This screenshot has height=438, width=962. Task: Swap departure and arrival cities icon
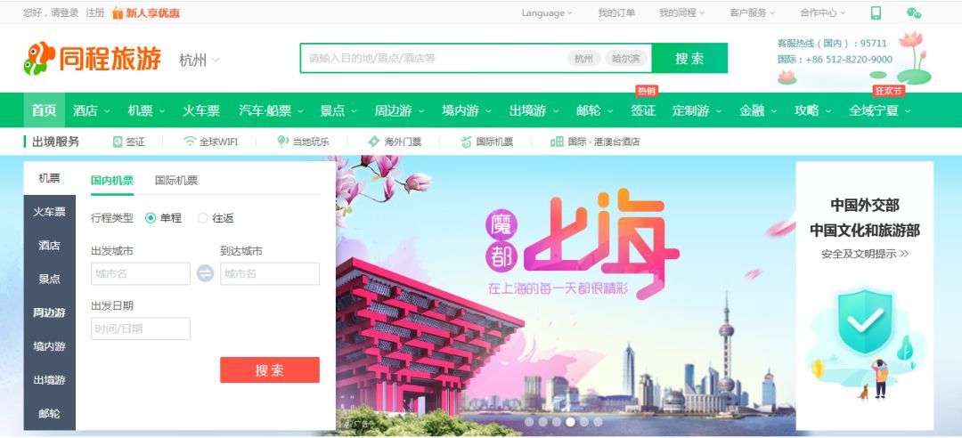tap(205, 273)
